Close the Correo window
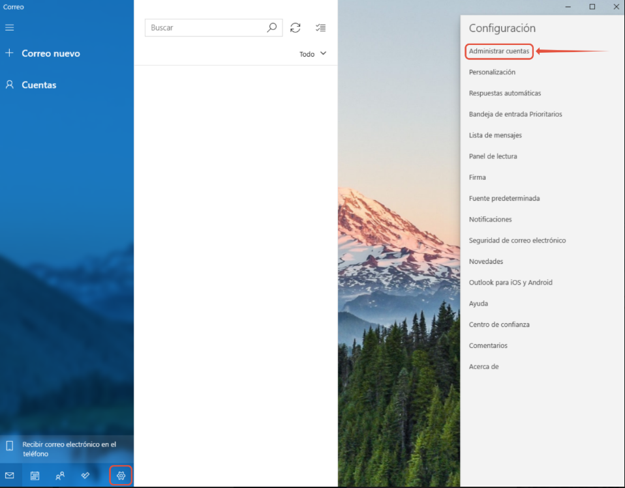The image size is (625, 488). tap(617, 7)
